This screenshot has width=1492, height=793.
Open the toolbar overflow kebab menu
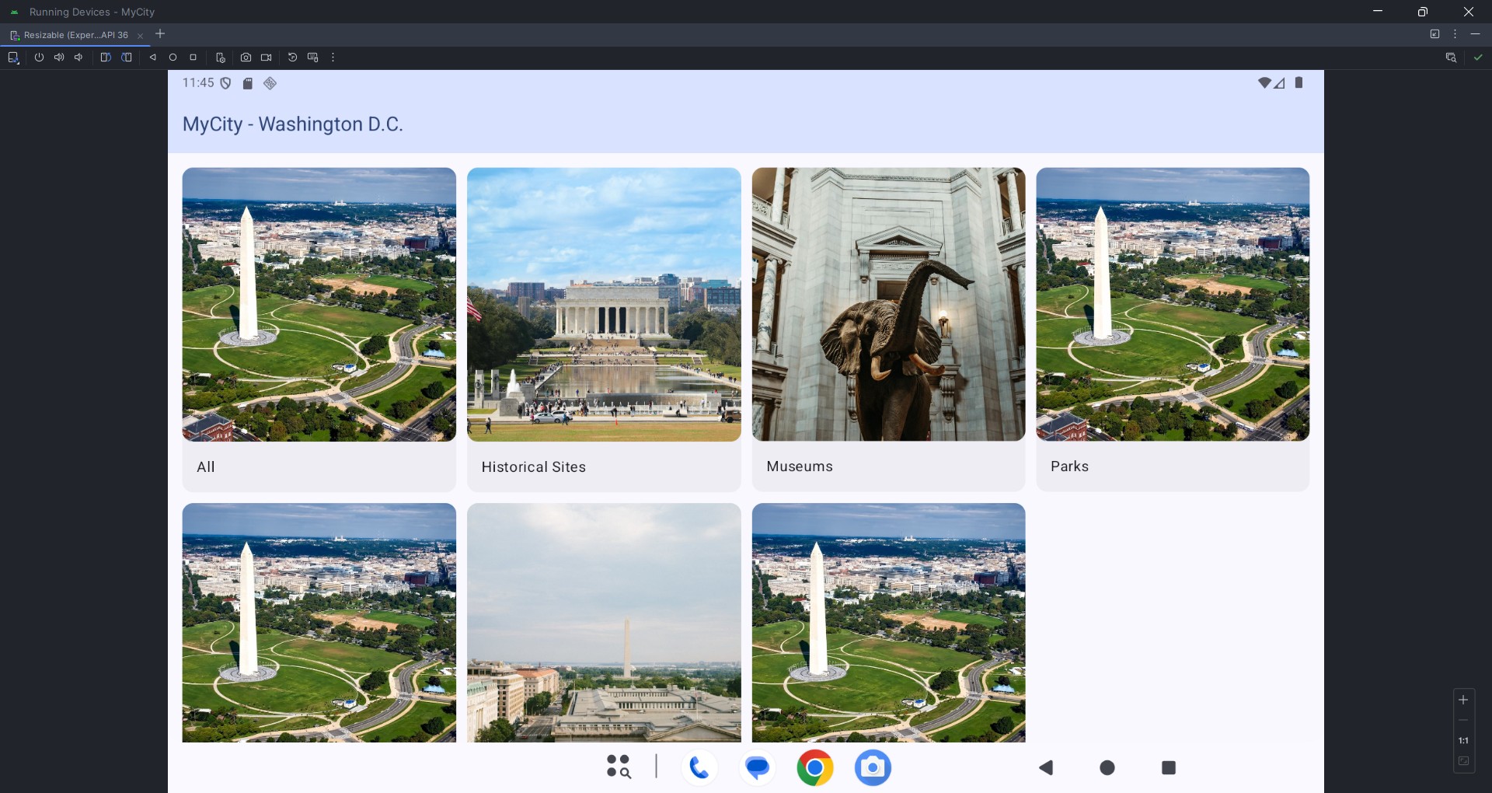tap(333, 57)
